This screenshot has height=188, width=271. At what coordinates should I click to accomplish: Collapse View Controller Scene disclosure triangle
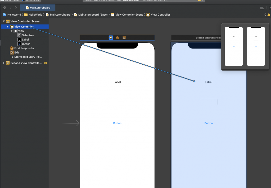coord(4,21)
